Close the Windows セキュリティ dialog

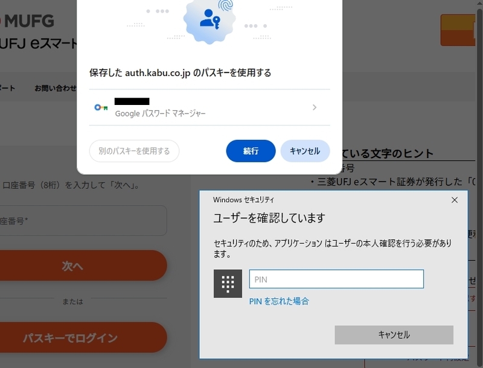click(x=455, y=200)
